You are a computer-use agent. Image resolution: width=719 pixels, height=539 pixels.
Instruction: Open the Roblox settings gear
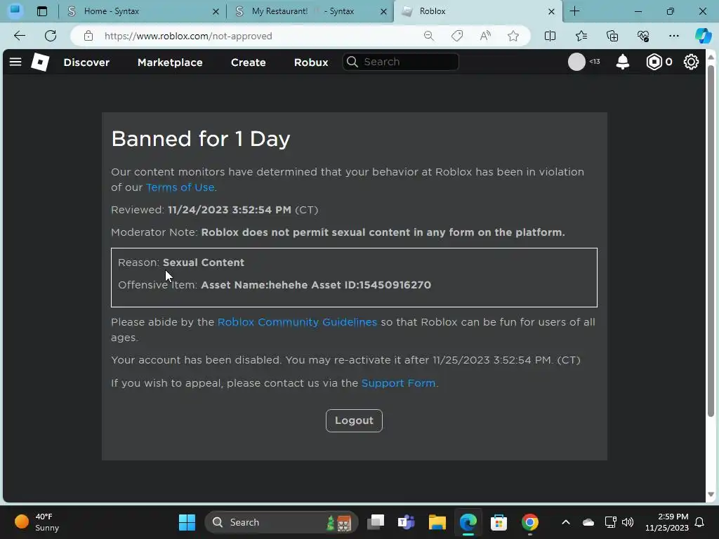691,62
